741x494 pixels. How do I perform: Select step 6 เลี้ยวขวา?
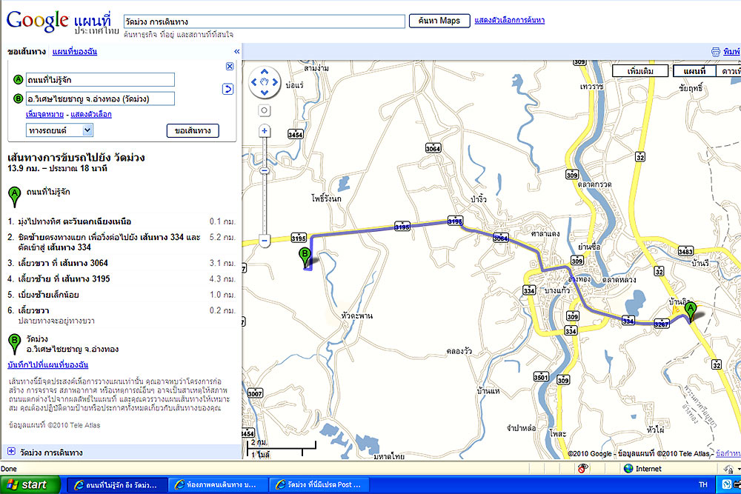click(x=122, y=315)
